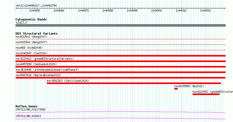Click the red bar under nsv4220947
This screenshot has width=233, height=122.
206,94
